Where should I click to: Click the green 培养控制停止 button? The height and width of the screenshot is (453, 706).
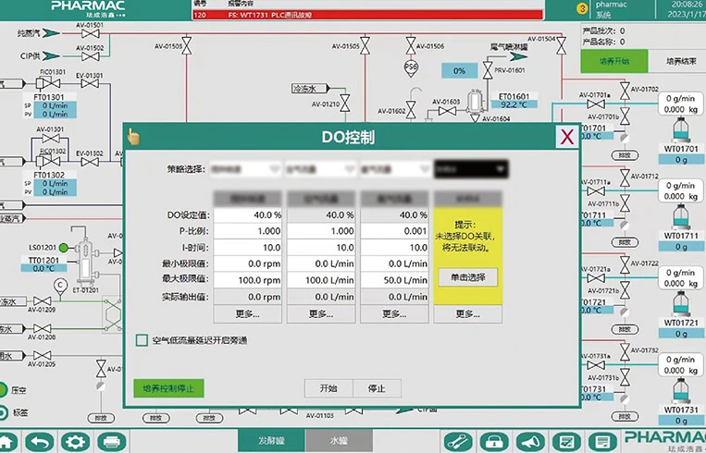point(168,388)
